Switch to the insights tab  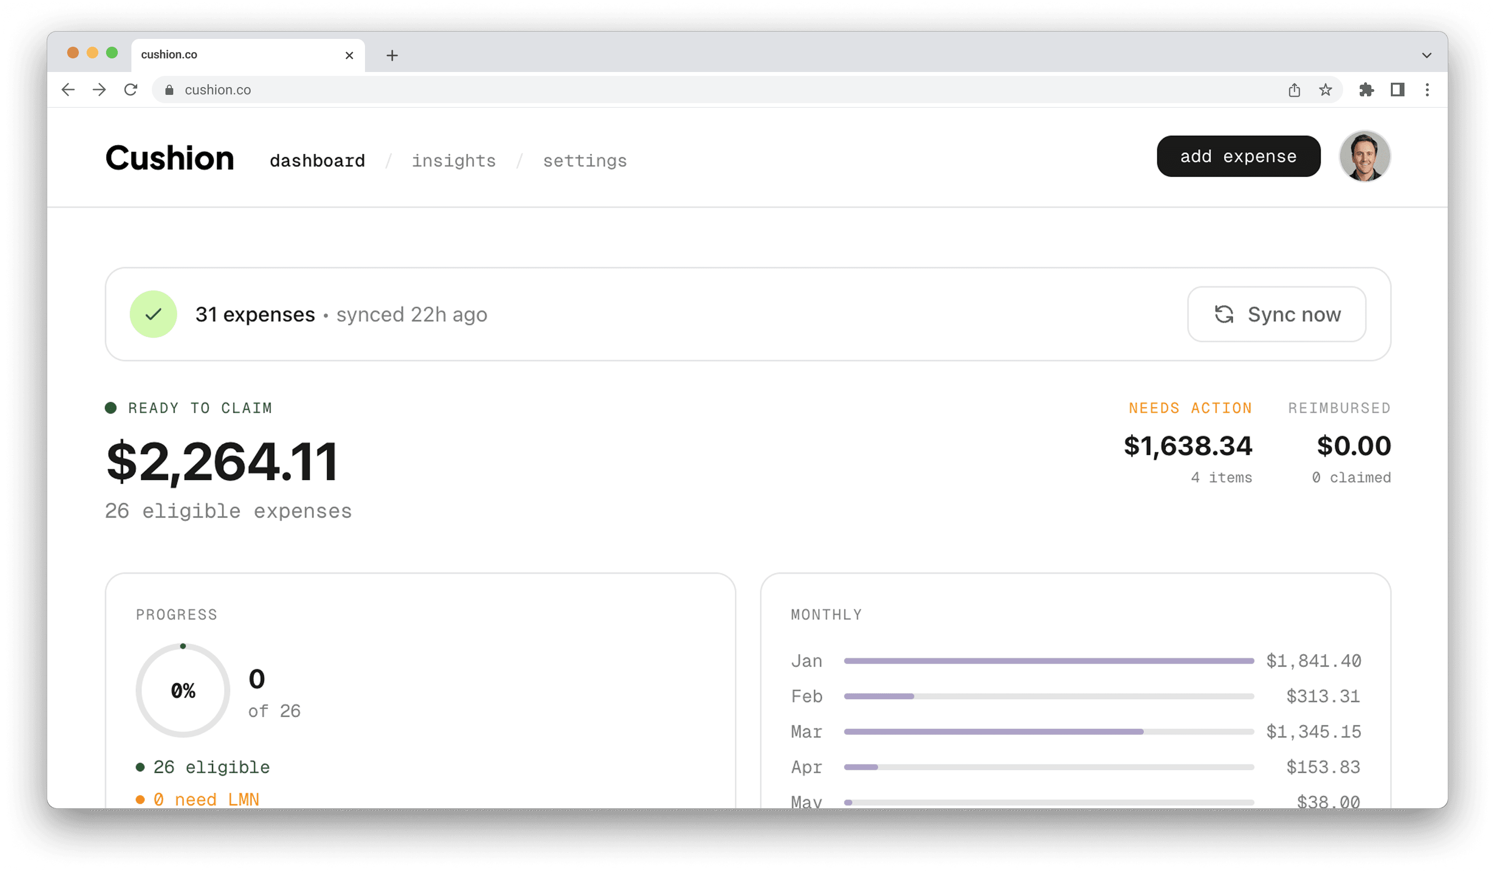pyautogui.click(x=453, y=161)
